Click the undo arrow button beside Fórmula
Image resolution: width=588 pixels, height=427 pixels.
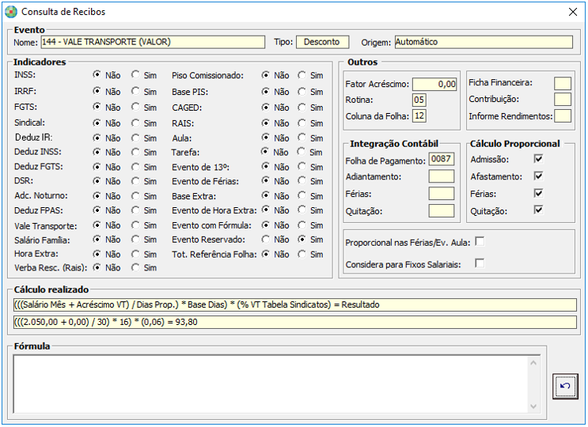pyautogui.click(x=565, y=386)
